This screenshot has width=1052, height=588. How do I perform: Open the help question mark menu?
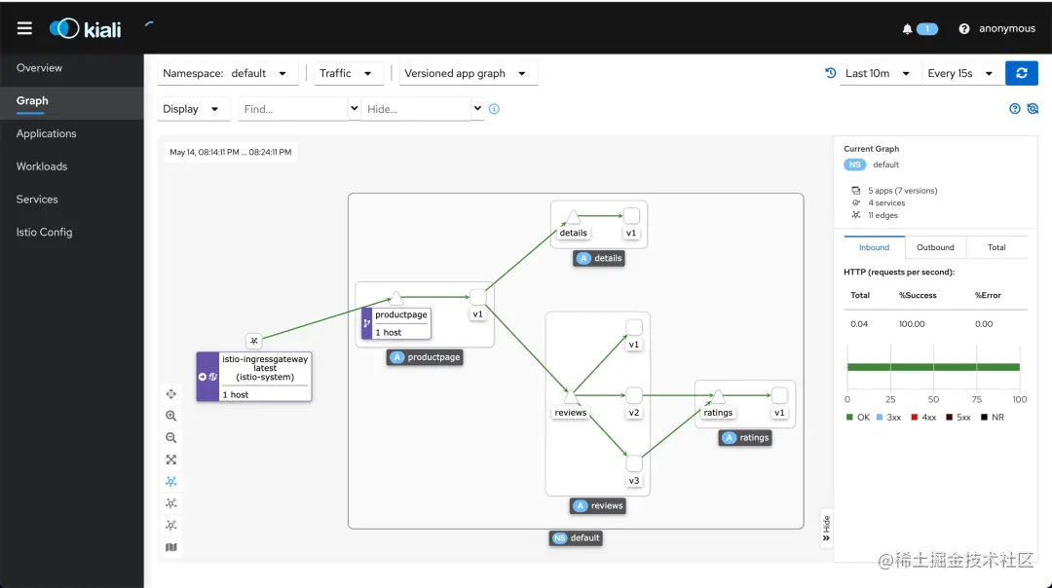tap(964, 29)
